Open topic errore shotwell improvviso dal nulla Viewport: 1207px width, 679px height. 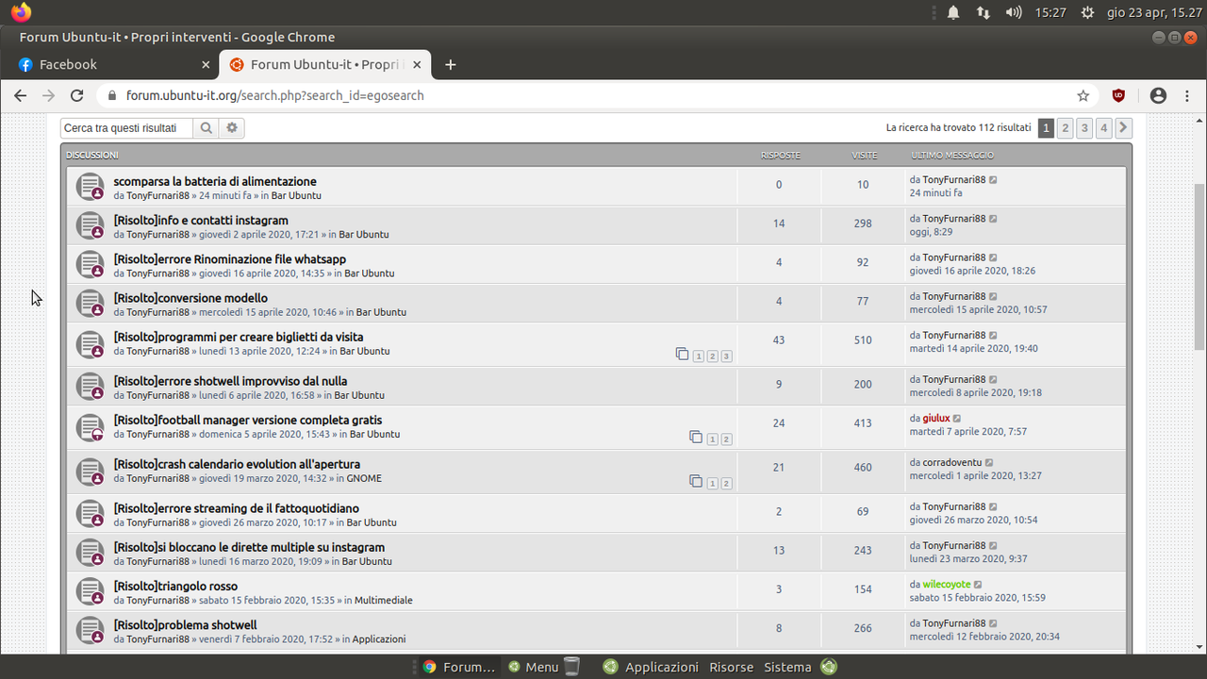[231, 381]
